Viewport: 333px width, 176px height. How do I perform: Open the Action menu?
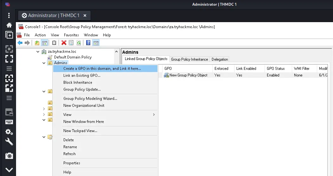click(x=40, y=35)
